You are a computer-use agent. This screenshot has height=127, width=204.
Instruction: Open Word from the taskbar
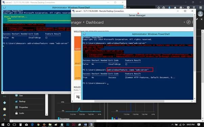[x=85, y=125]
